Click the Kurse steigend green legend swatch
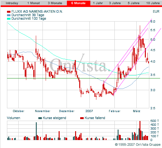 pyautogui.click(x=40, y=118)
